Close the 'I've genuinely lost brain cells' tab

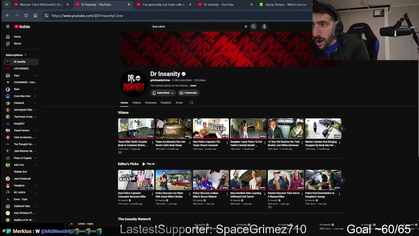[x=190, y=5]
